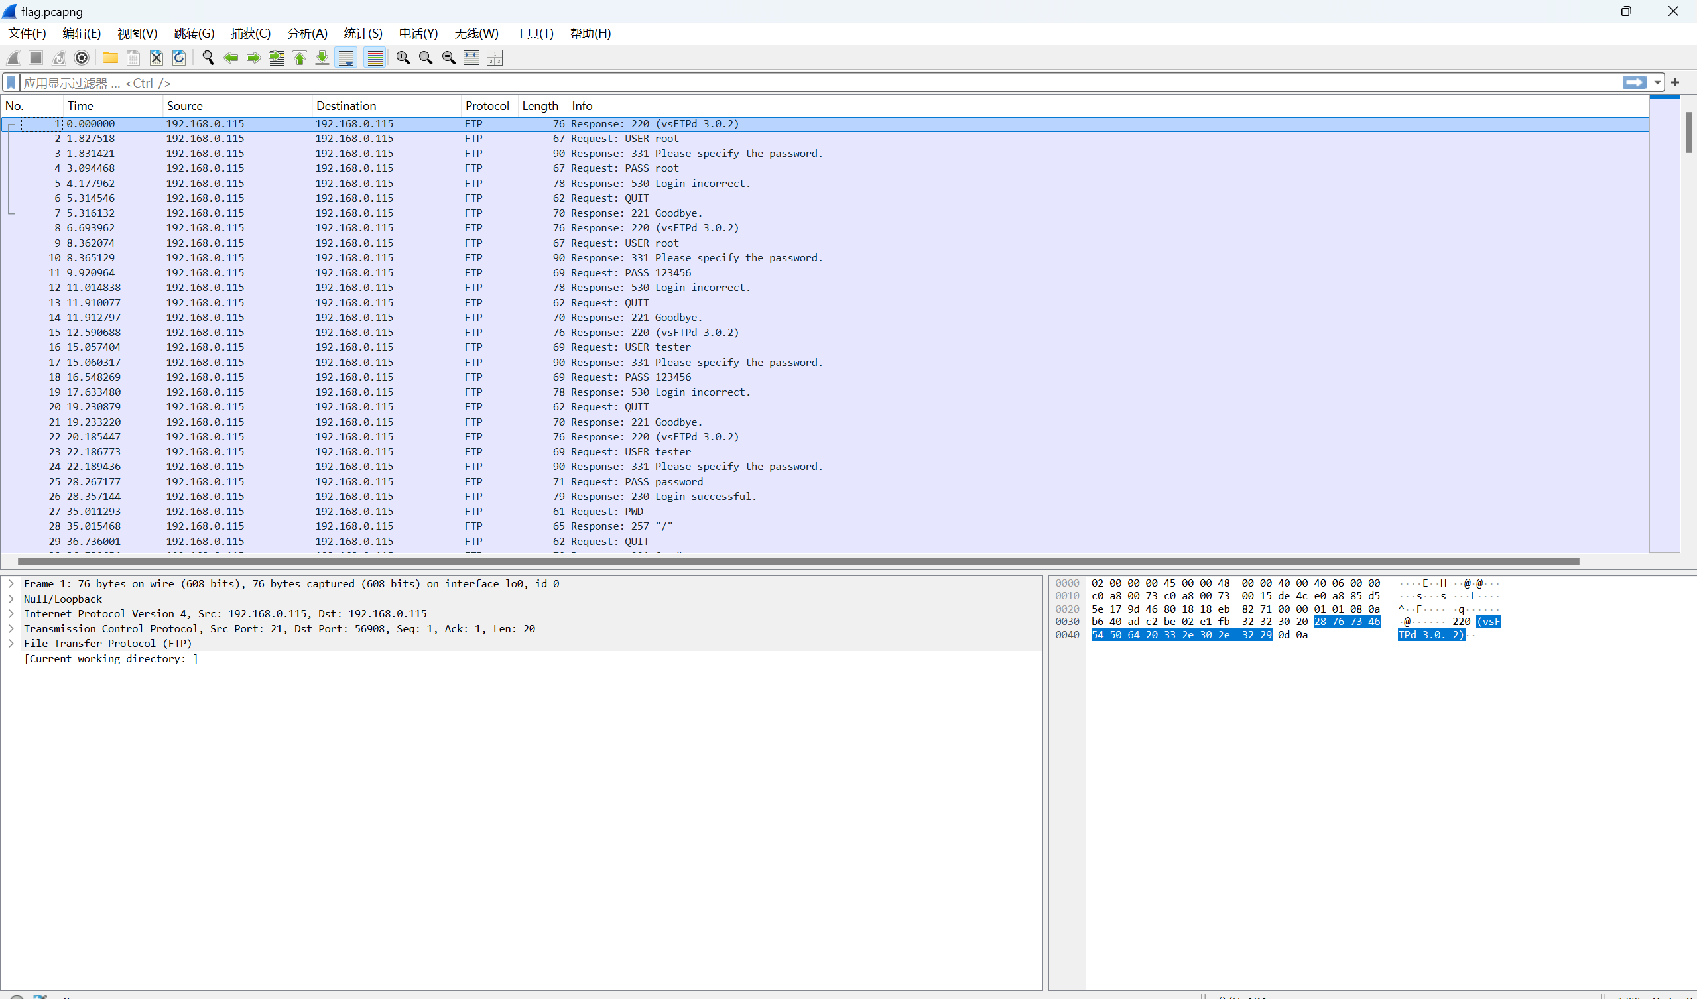The height and width of the screenshot is (999, 1697).
Task: Click the restart current capture icon
Action: [59, 58]
